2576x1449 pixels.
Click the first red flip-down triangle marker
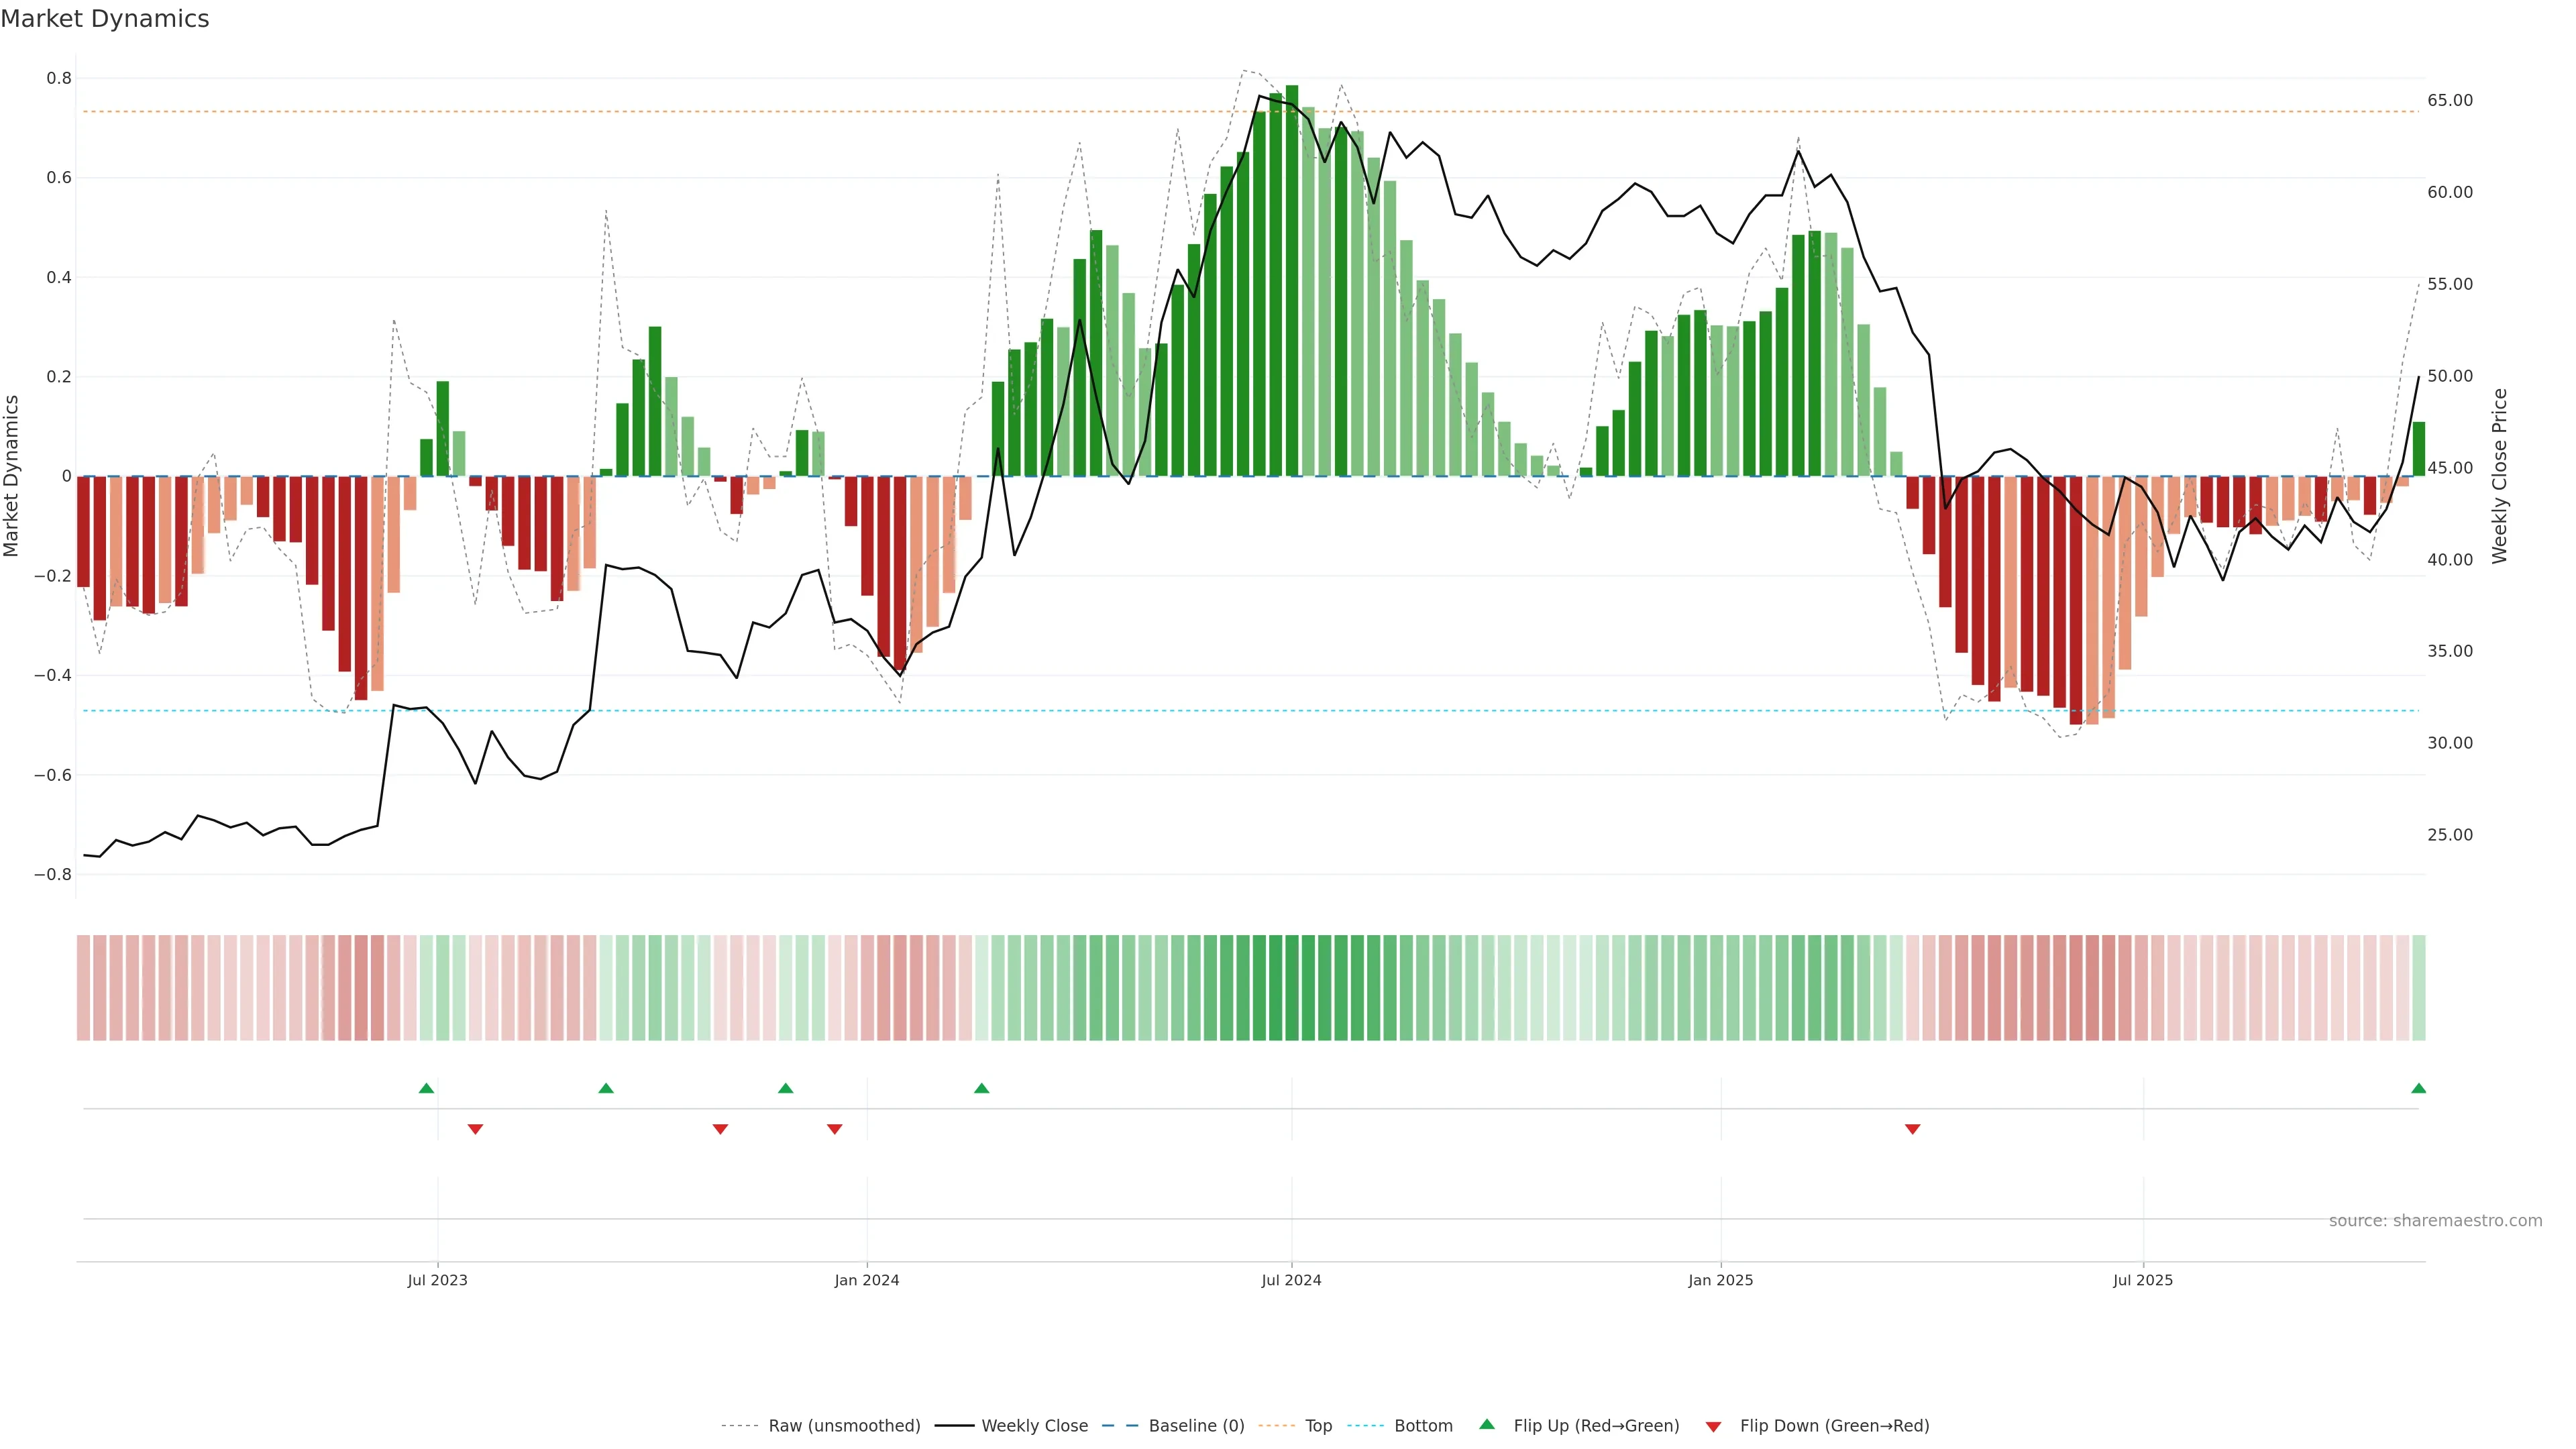tap(475, 1129)
